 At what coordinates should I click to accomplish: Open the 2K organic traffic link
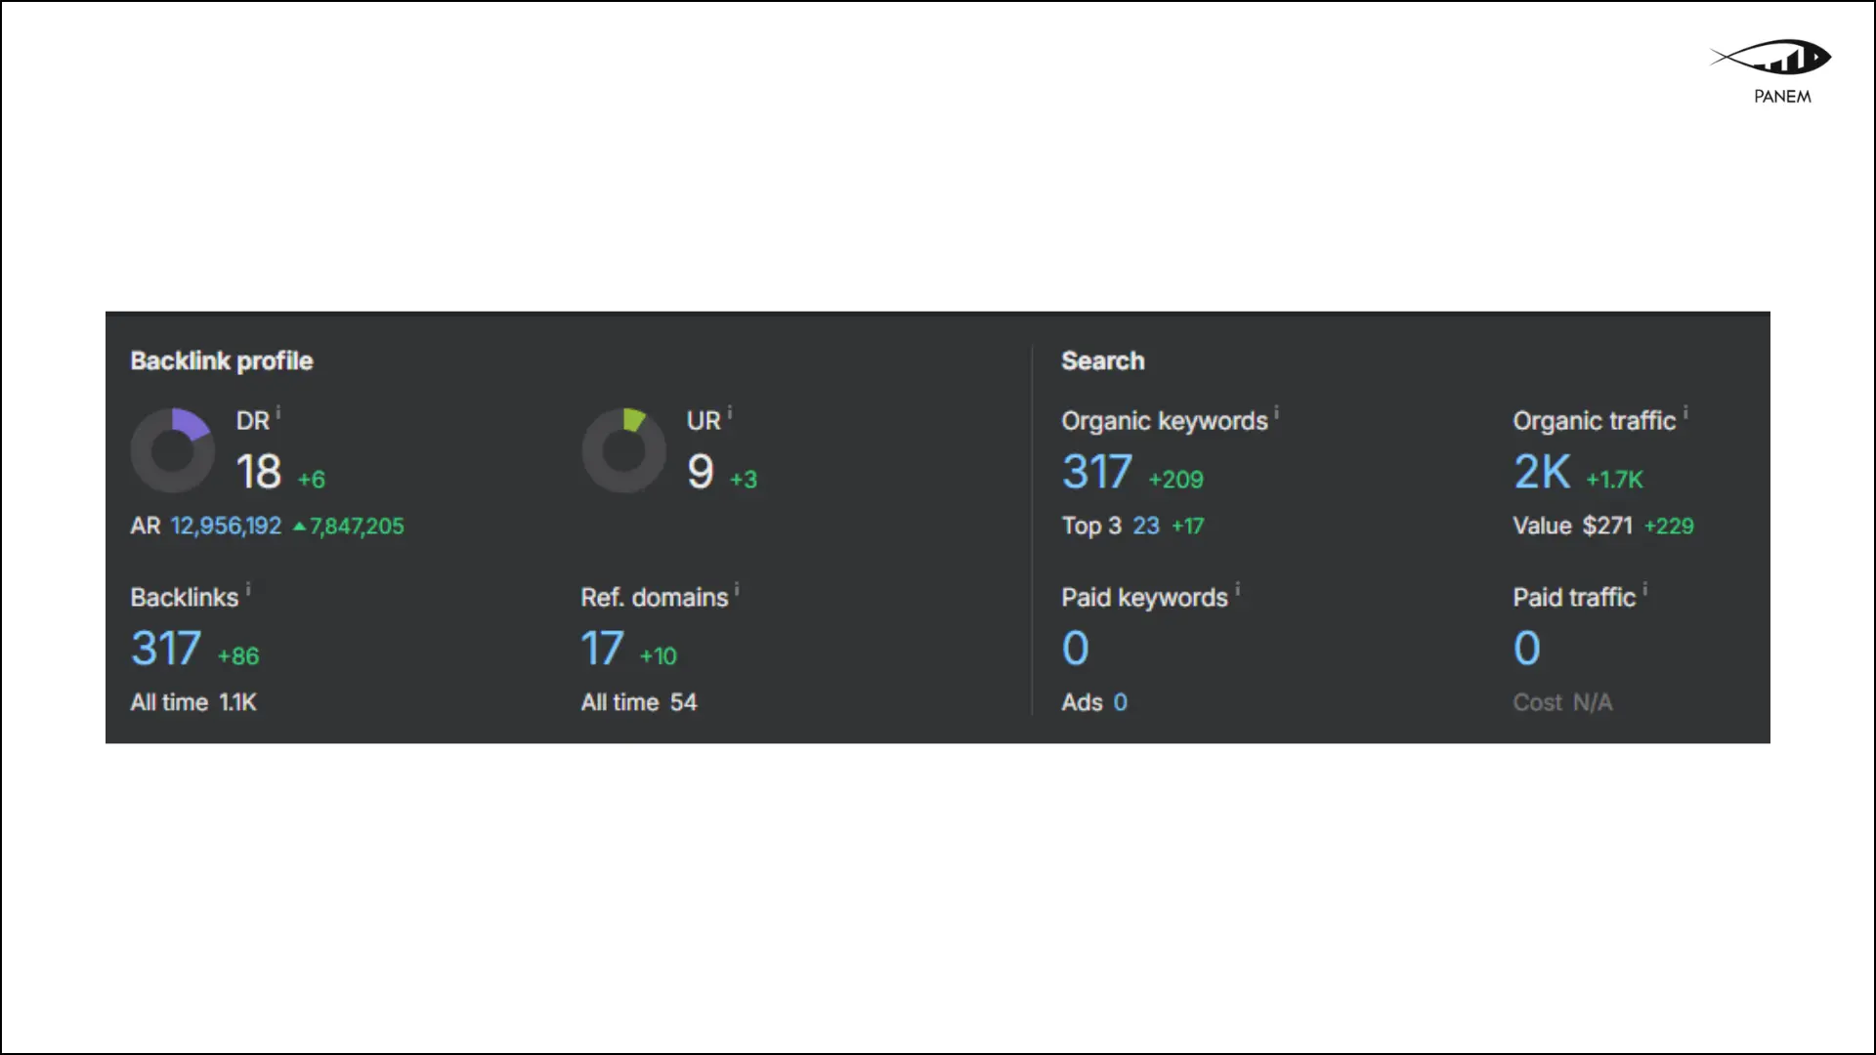[x=1542, y=473]
